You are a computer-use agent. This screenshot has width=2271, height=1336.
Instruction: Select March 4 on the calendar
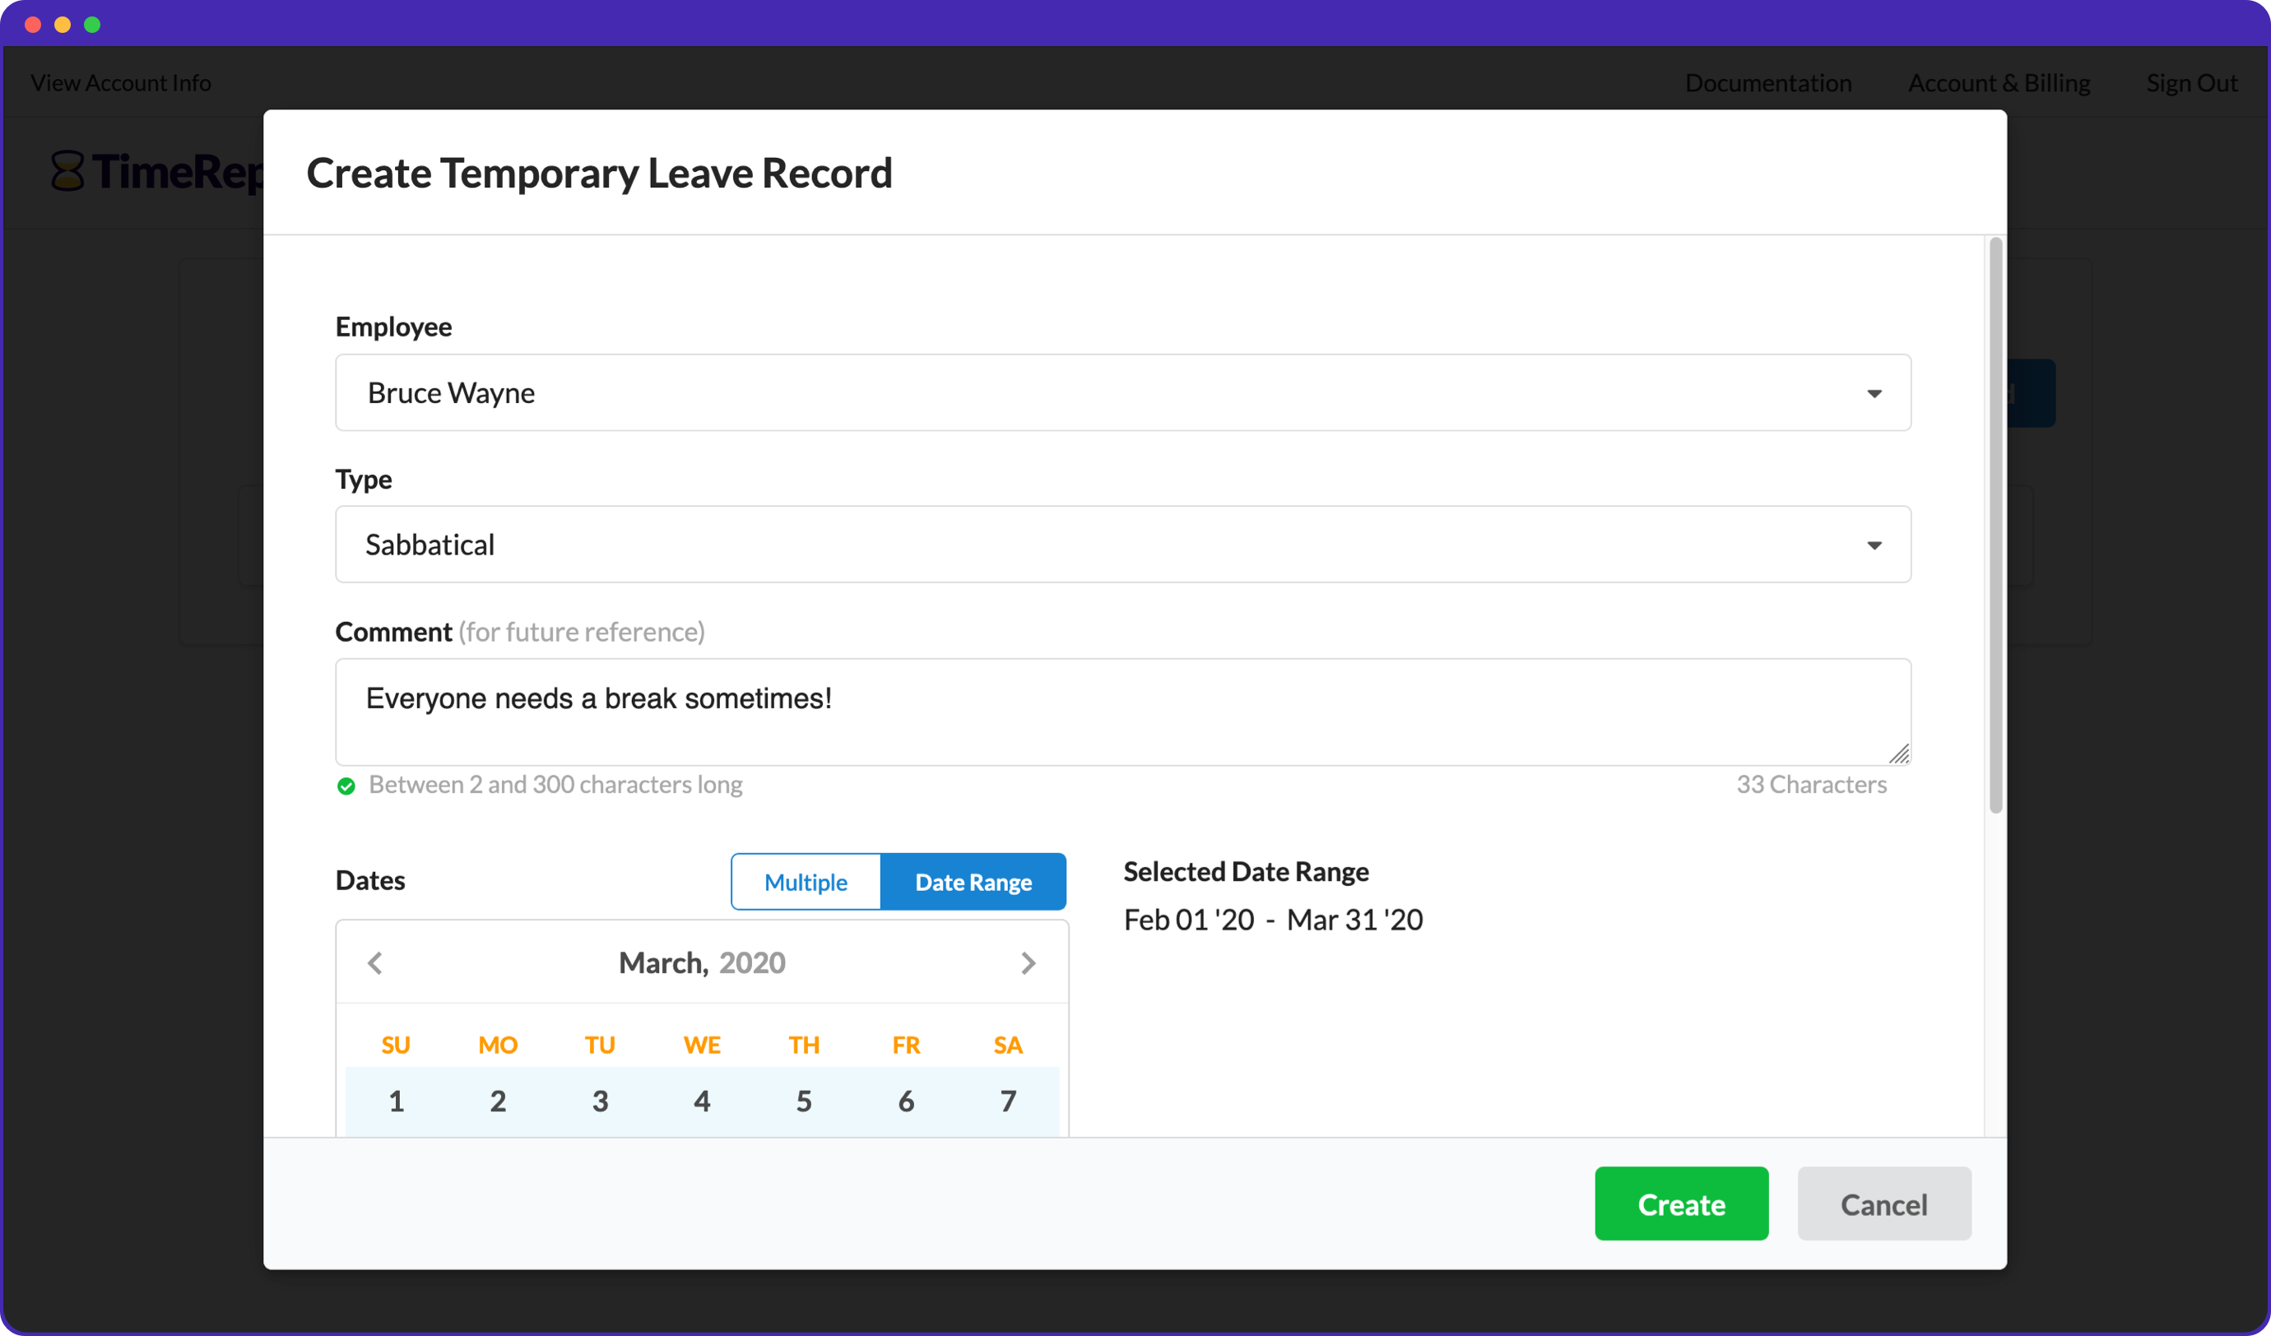click(x=702, y=1101)
